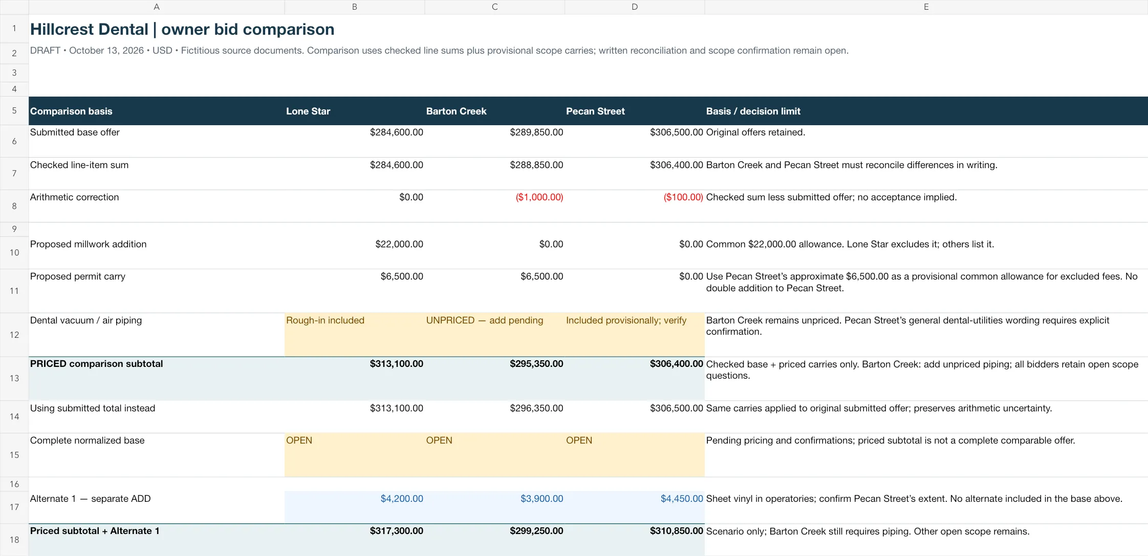Select column B header

(x=355, y=7)
